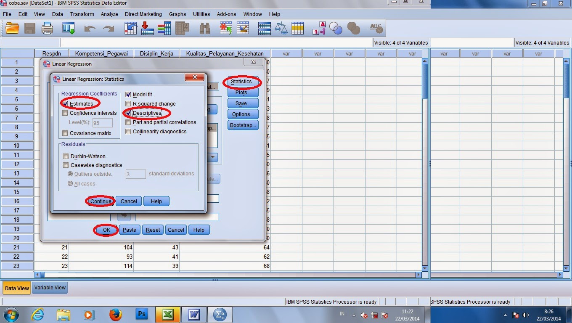Viewport: 572px width, 323px height.
Task: Open the Graphs menu
Action: coord(177,14)
